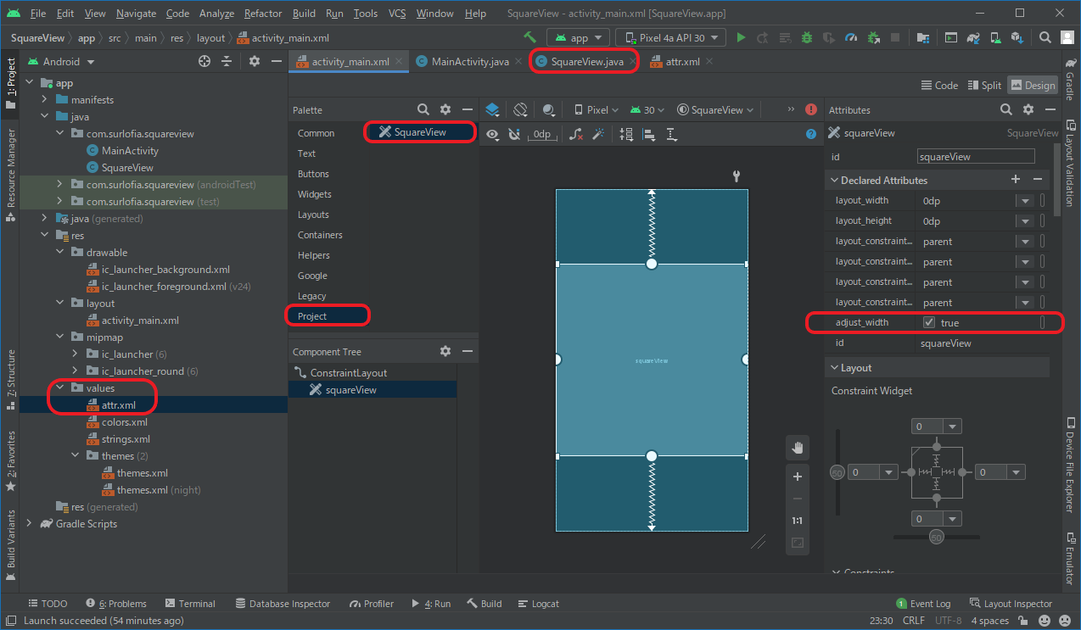
Task: Click the green Run app icon
Action: tap(741, 37)
